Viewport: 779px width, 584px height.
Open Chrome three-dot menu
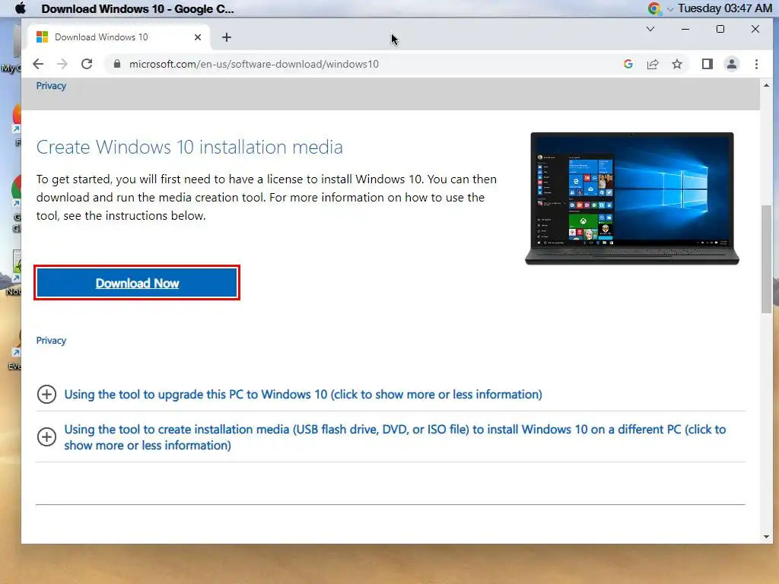[756, 64]
